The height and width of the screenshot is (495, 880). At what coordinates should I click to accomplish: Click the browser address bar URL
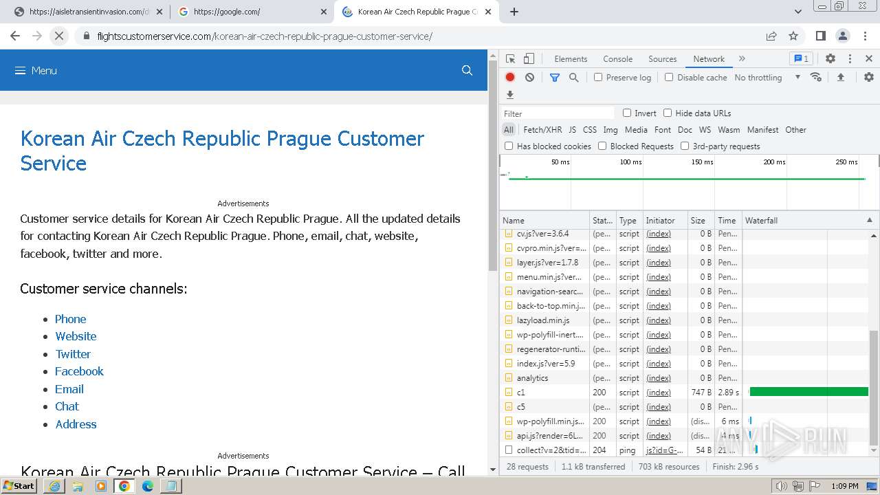point(265,36)
